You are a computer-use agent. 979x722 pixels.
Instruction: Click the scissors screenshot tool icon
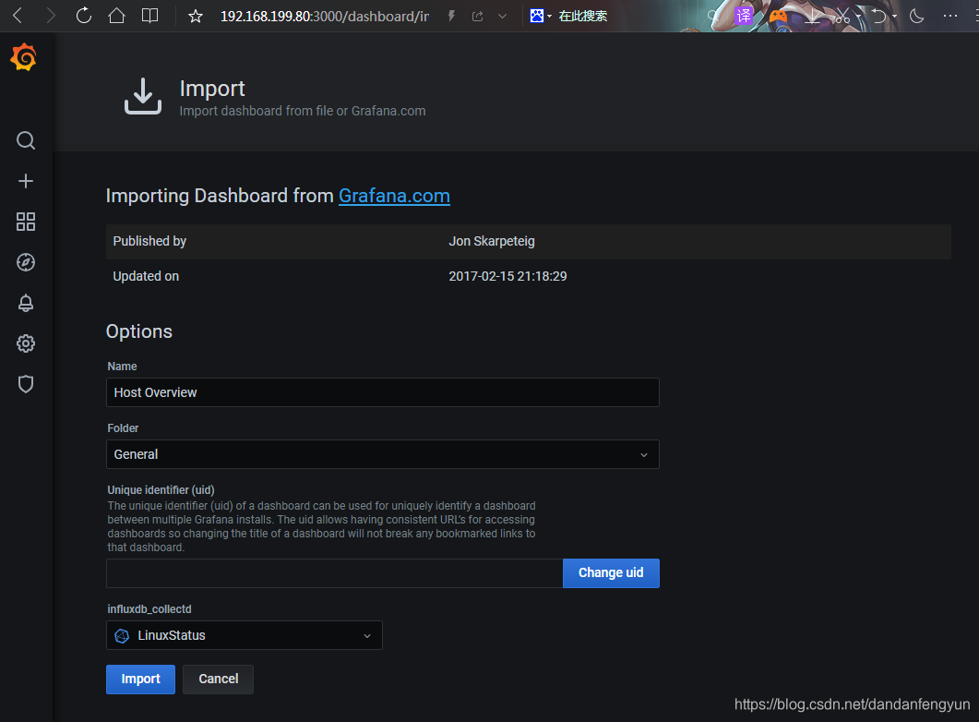click(x=842, y=16)
